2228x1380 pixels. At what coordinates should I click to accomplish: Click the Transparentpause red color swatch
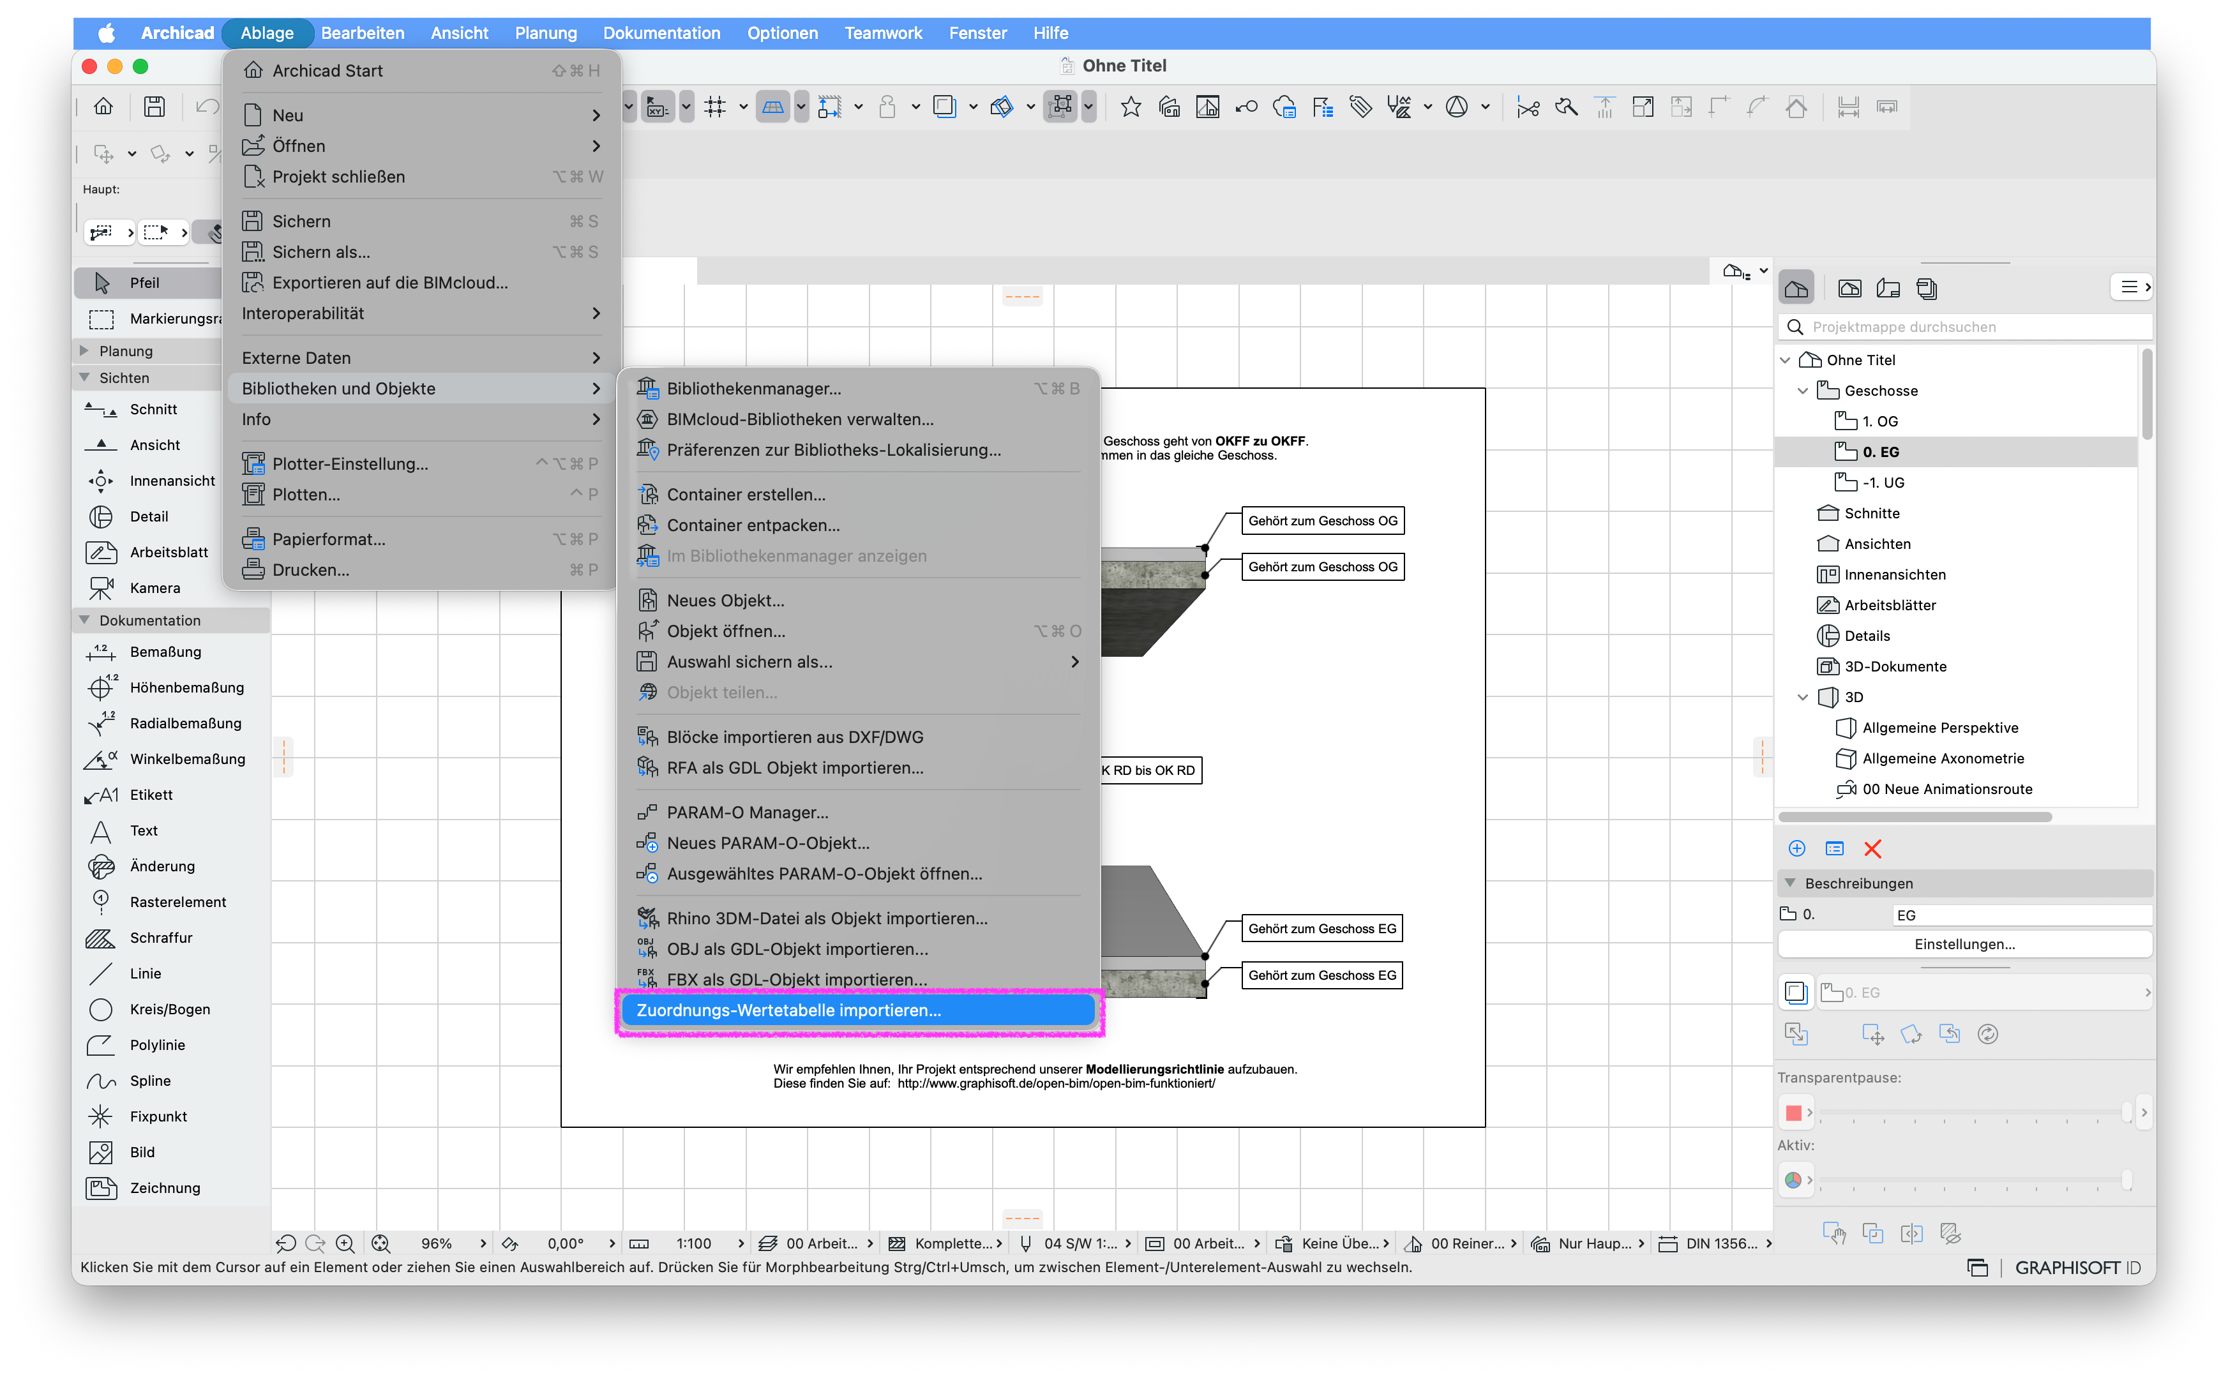click(1793, 1113)
